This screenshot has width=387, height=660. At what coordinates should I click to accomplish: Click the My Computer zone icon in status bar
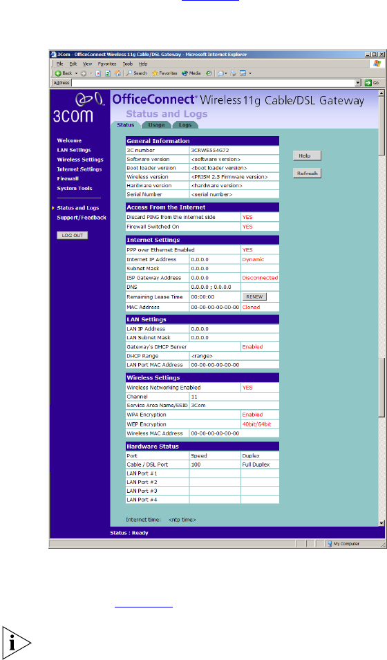pos(330,544)
